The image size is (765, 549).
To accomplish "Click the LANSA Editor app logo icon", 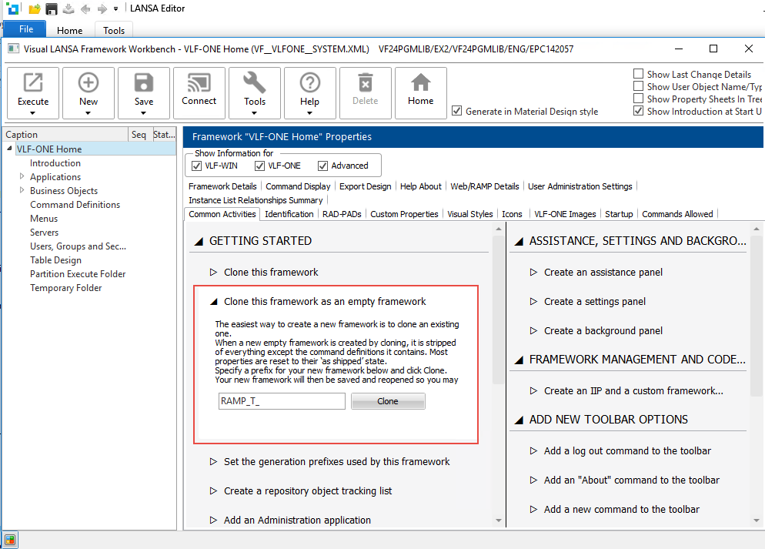I will pyautogui.click(x=13, y=8).
